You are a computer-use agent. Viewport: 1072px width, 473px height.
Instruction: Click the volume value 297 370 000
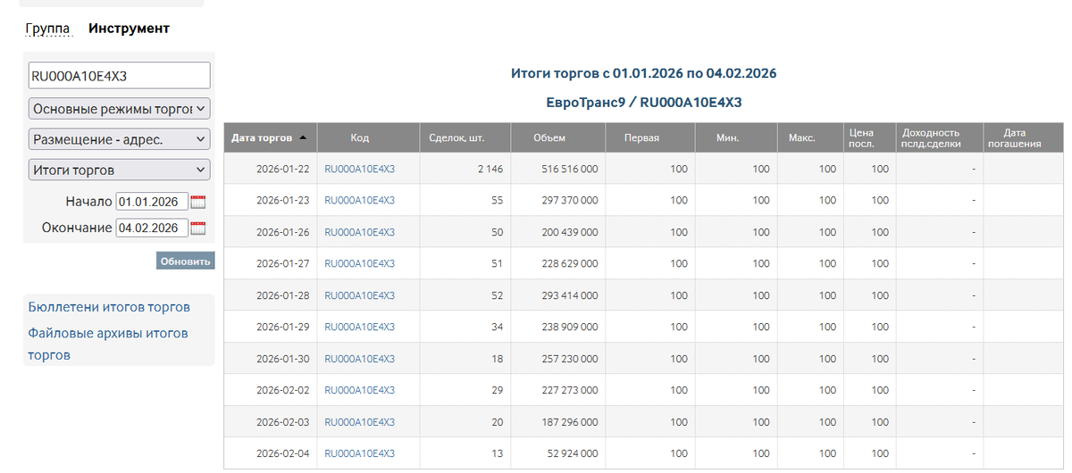pos(570,201)
